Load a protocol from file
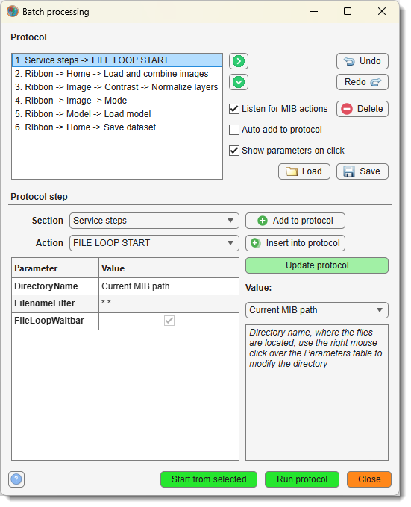411x507 pixels. 304,171
